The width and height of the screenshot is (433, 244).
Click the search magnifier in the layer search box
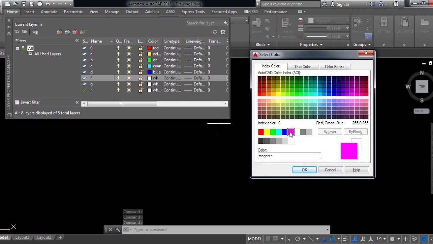click(x=226, y=23)
